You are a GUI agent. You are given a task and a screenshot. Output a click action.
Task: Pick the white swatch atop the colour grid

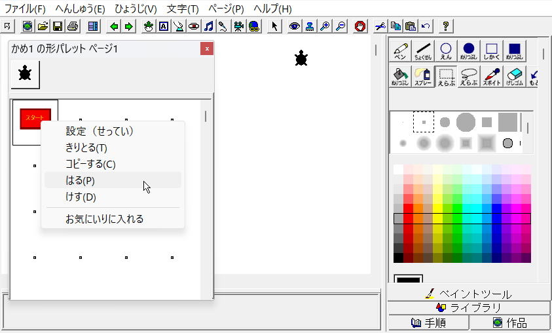pyautogui.click(x=398, y=170)
